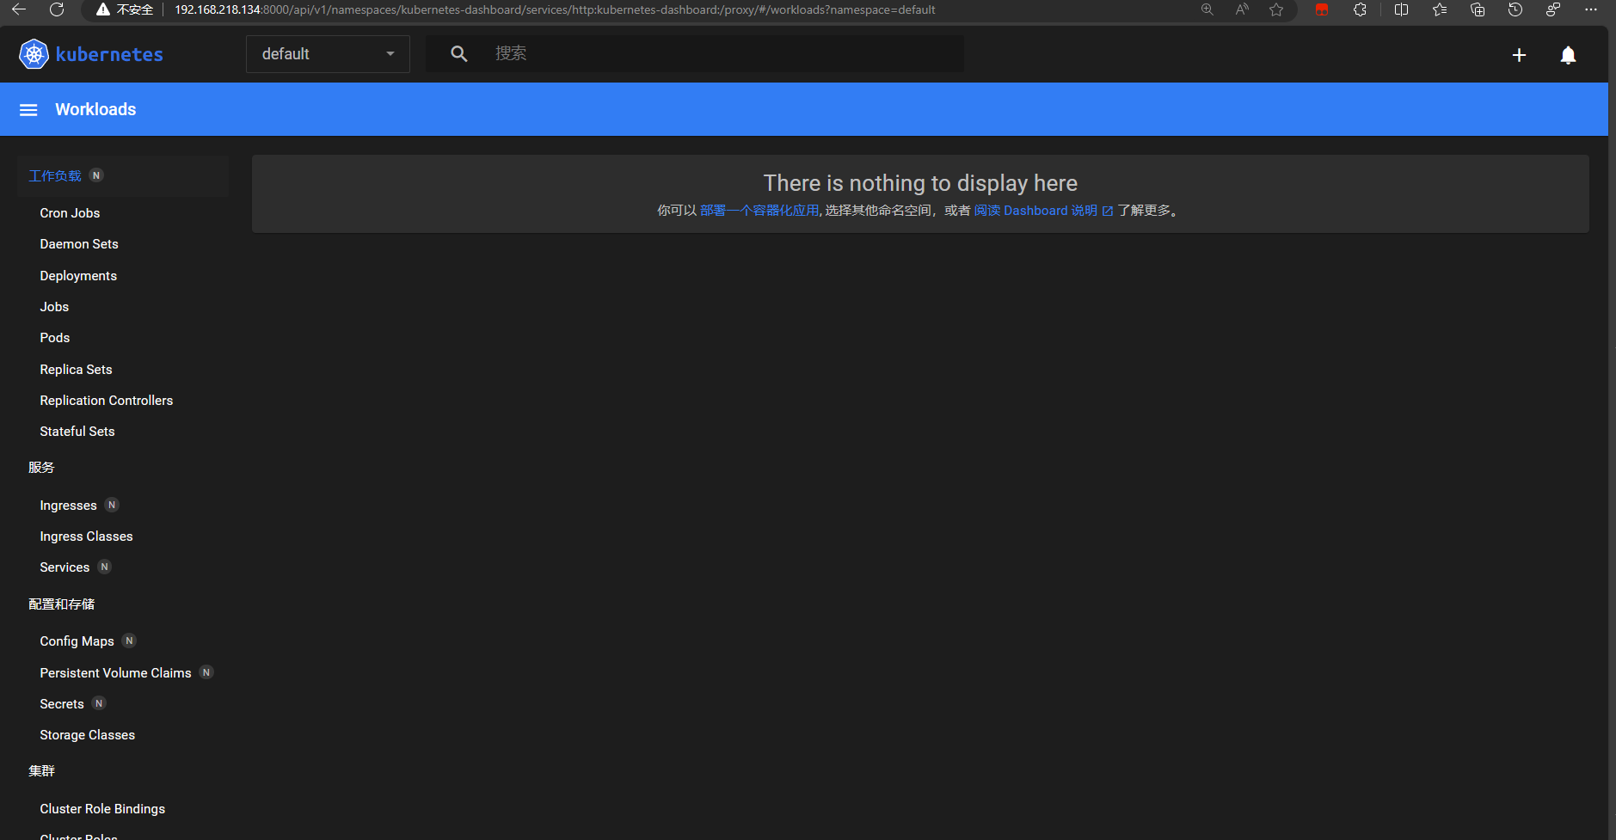Click the Workloads page title

tap(95, 109)
